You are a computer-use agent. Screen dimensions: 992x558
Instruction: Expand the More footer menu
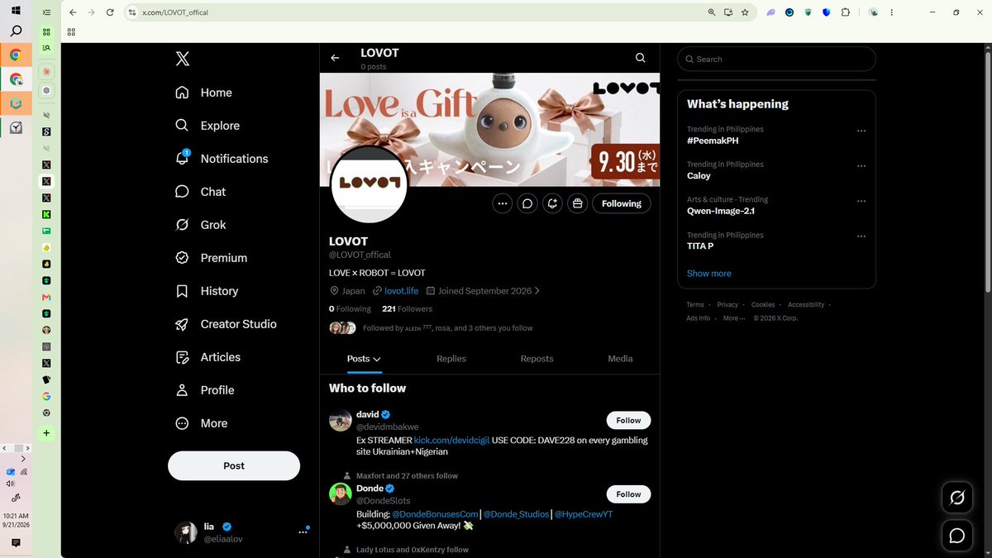(734, 318)
